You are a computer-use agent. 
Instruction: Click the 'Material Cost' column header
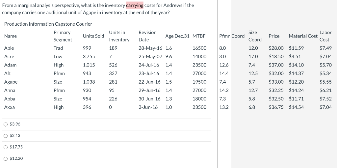click(x=303, y=36)
